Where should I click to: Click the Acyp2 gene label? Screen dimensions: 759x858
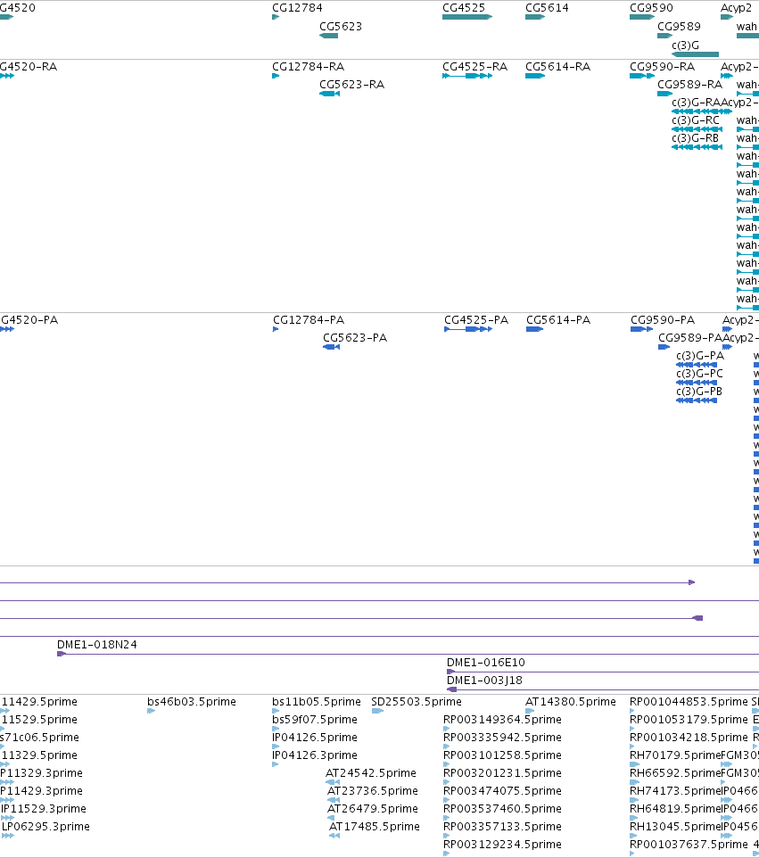(736, 8)
